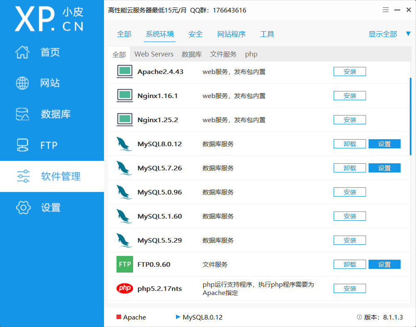
Task: Open 设置 label in the sidebar
Action: point(51,207)
